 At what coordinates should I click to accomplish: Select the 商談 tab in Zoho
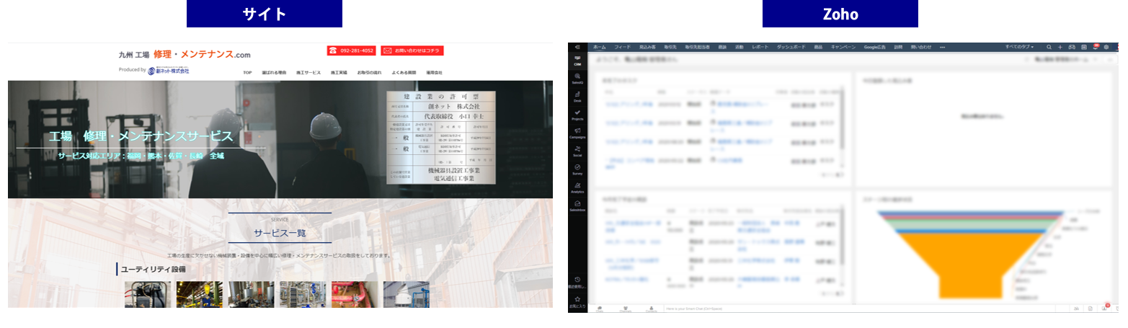point(722,47)
